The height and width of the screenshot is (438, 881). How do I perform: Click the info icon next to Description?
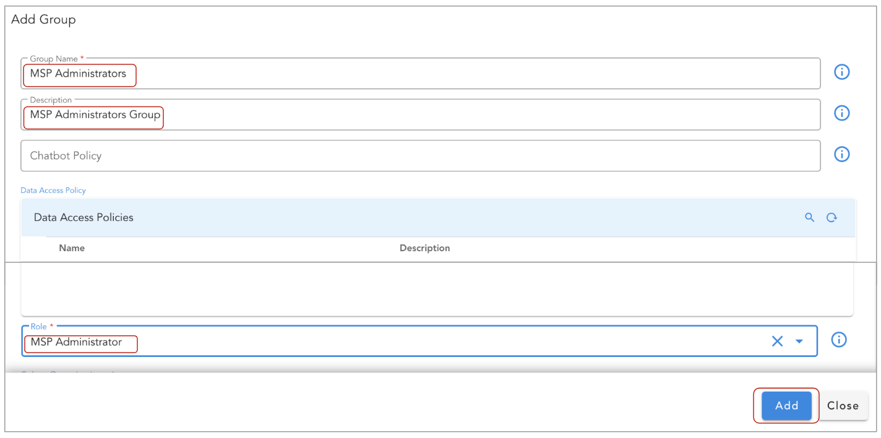pos(841,113)
